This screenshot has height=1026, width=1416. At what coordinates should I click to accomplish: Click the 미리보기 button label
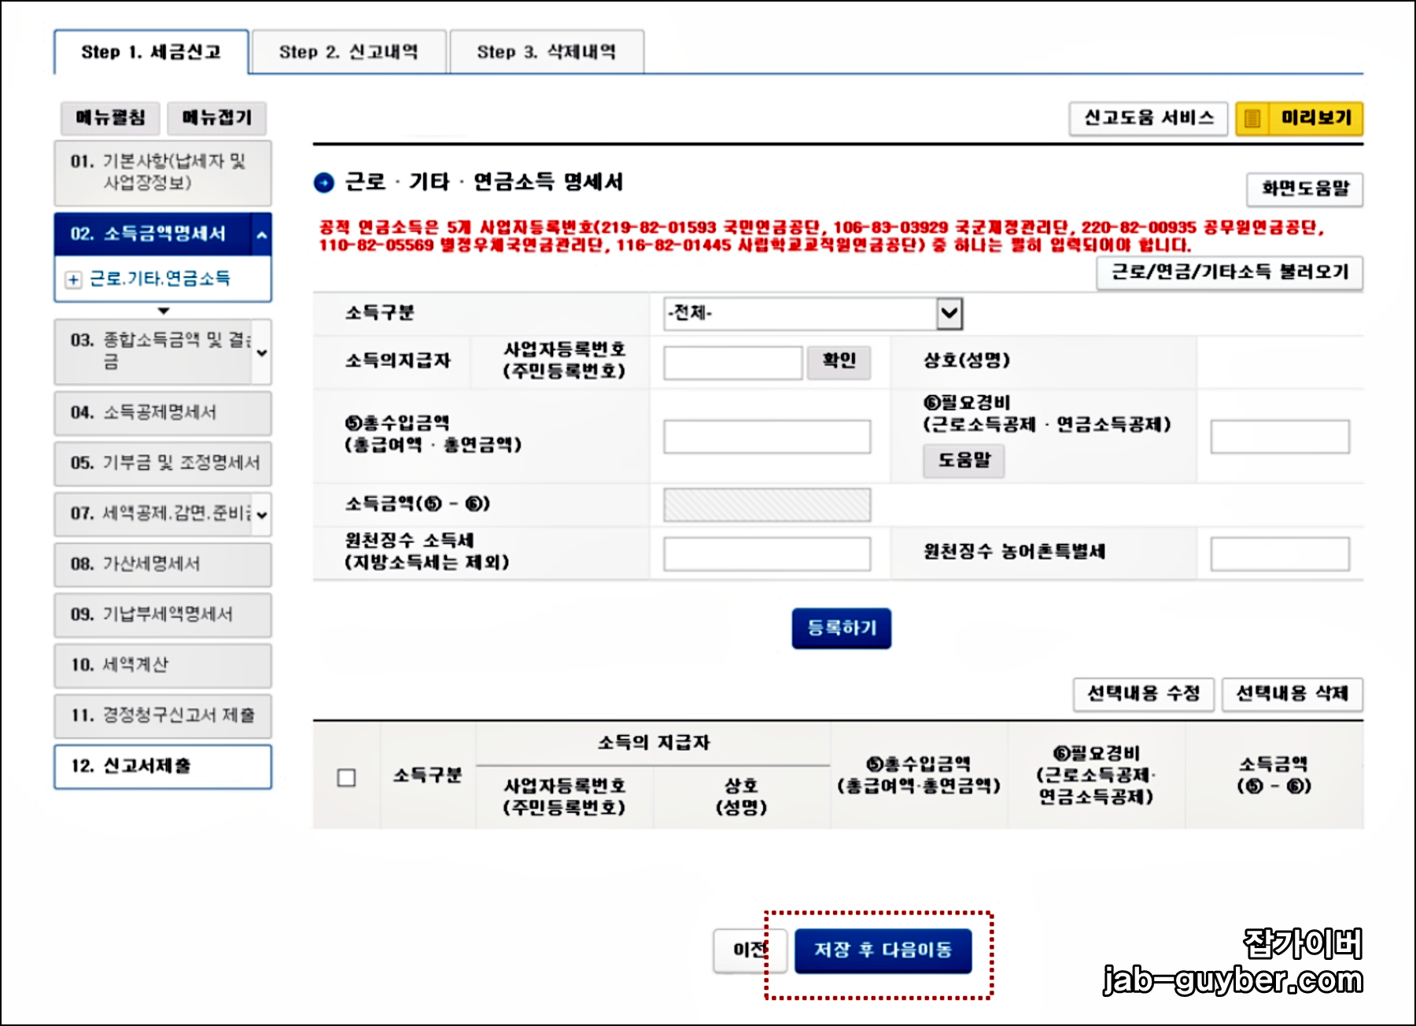click(1316, 118)
